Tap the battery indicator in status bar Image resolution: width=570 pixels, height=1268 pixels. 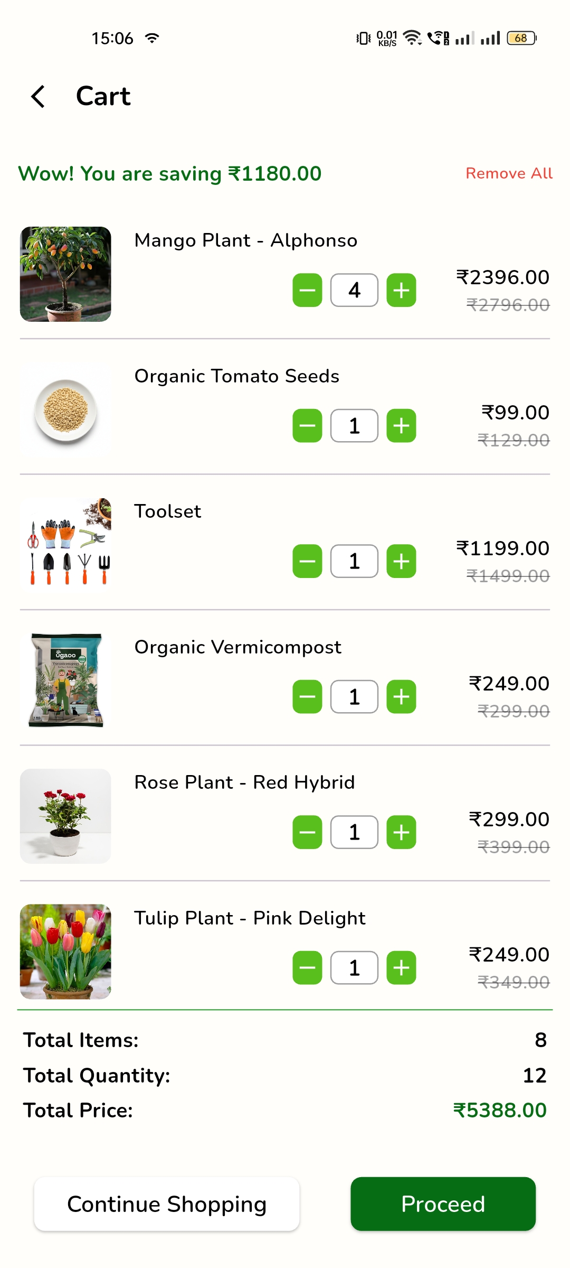pyautogui.click(x=521, y=38)
